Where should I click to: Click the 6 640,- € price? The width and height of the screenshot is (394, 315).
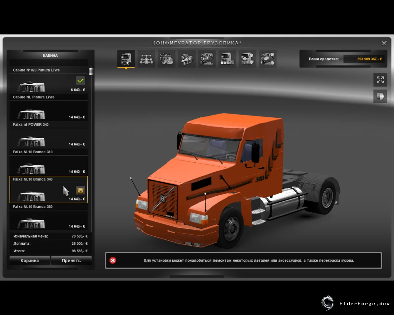tap(78, 90)
